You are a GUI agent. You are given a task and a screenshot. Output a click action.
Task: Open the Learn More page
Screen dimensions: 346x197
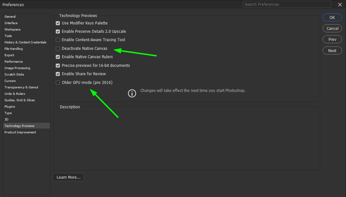point(68,177)
